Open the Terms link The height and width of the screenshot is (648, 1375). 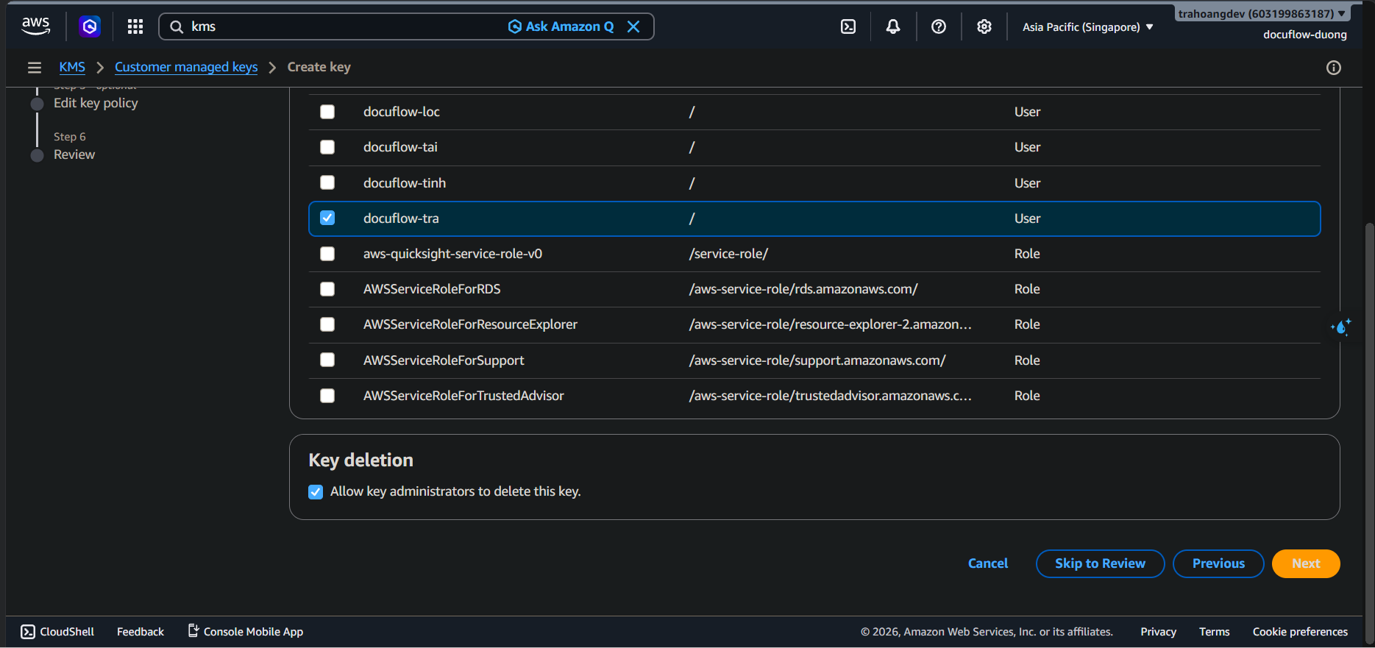tap(1215, 632)
